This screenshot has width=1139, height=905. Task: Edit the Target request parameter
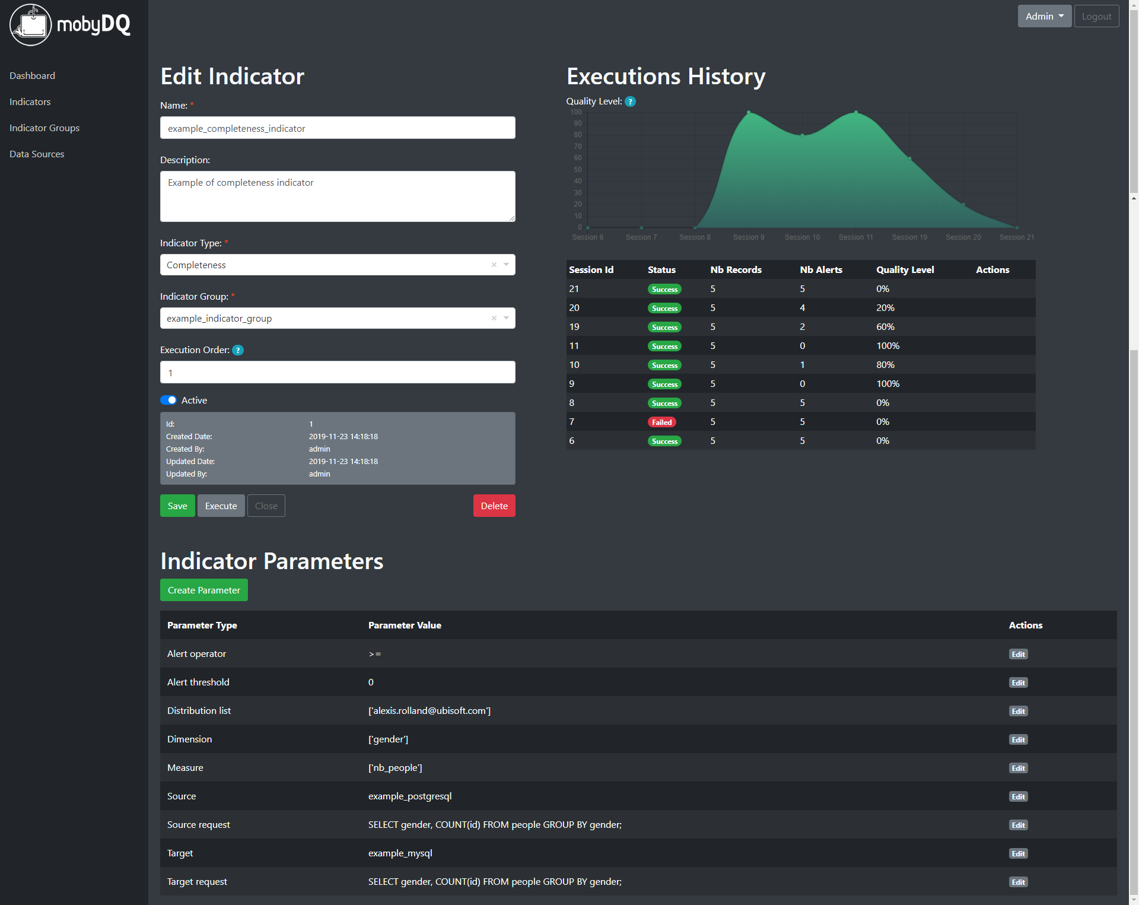pyautogui.click(x=1018, y=882)
